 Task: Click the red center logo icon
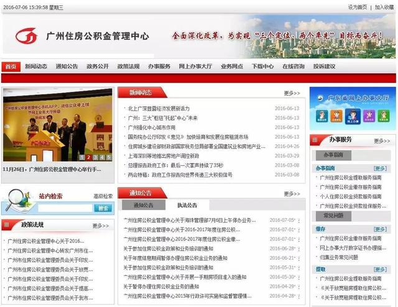click(x=26, y=36)
